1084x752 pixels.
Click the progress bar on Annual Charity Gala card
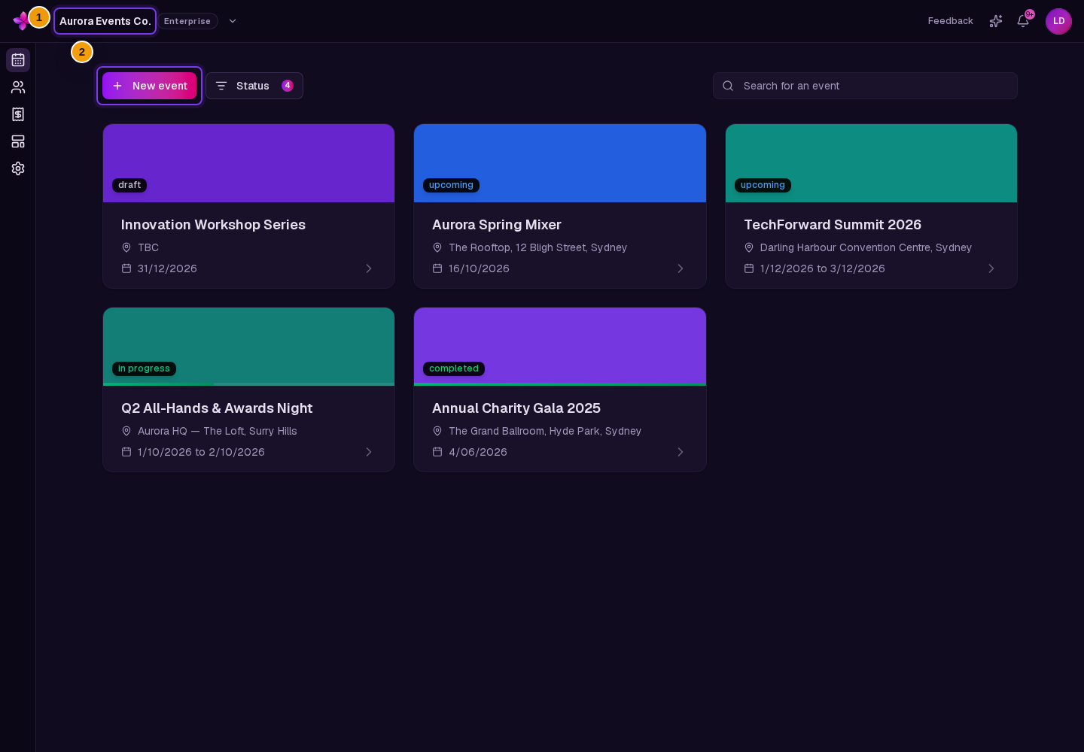[x=560, y=384]
